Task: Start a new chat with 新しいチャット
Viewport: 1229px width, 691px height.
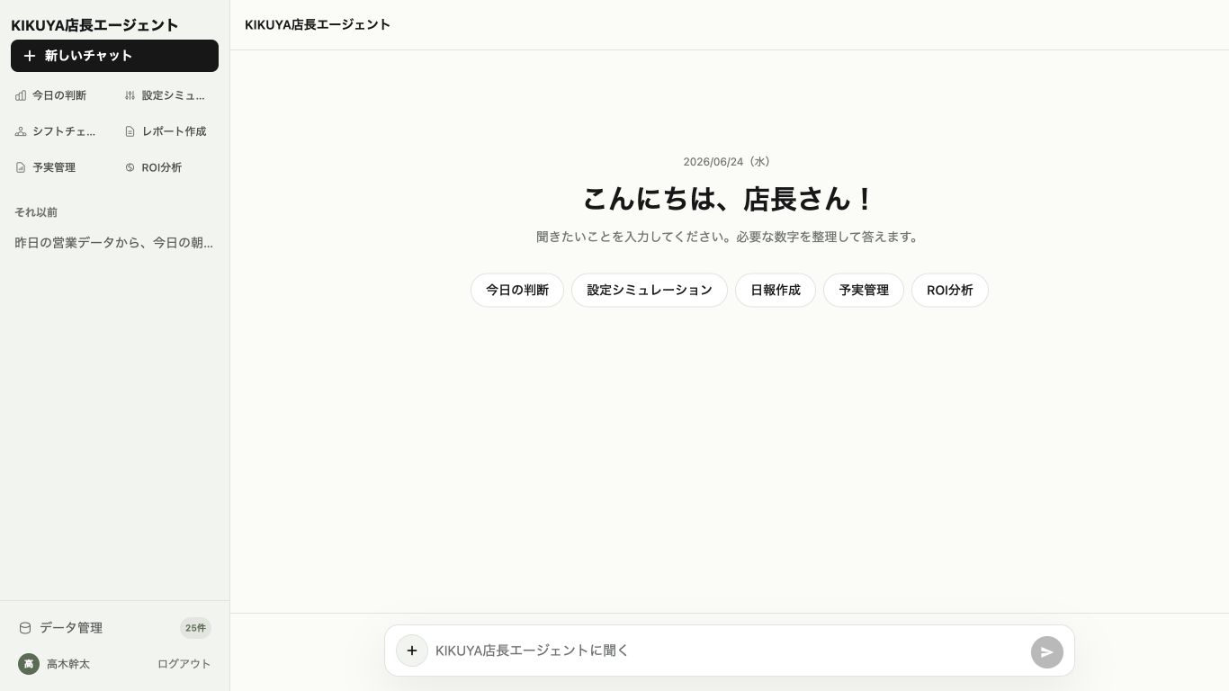Action: pos(114,56)
